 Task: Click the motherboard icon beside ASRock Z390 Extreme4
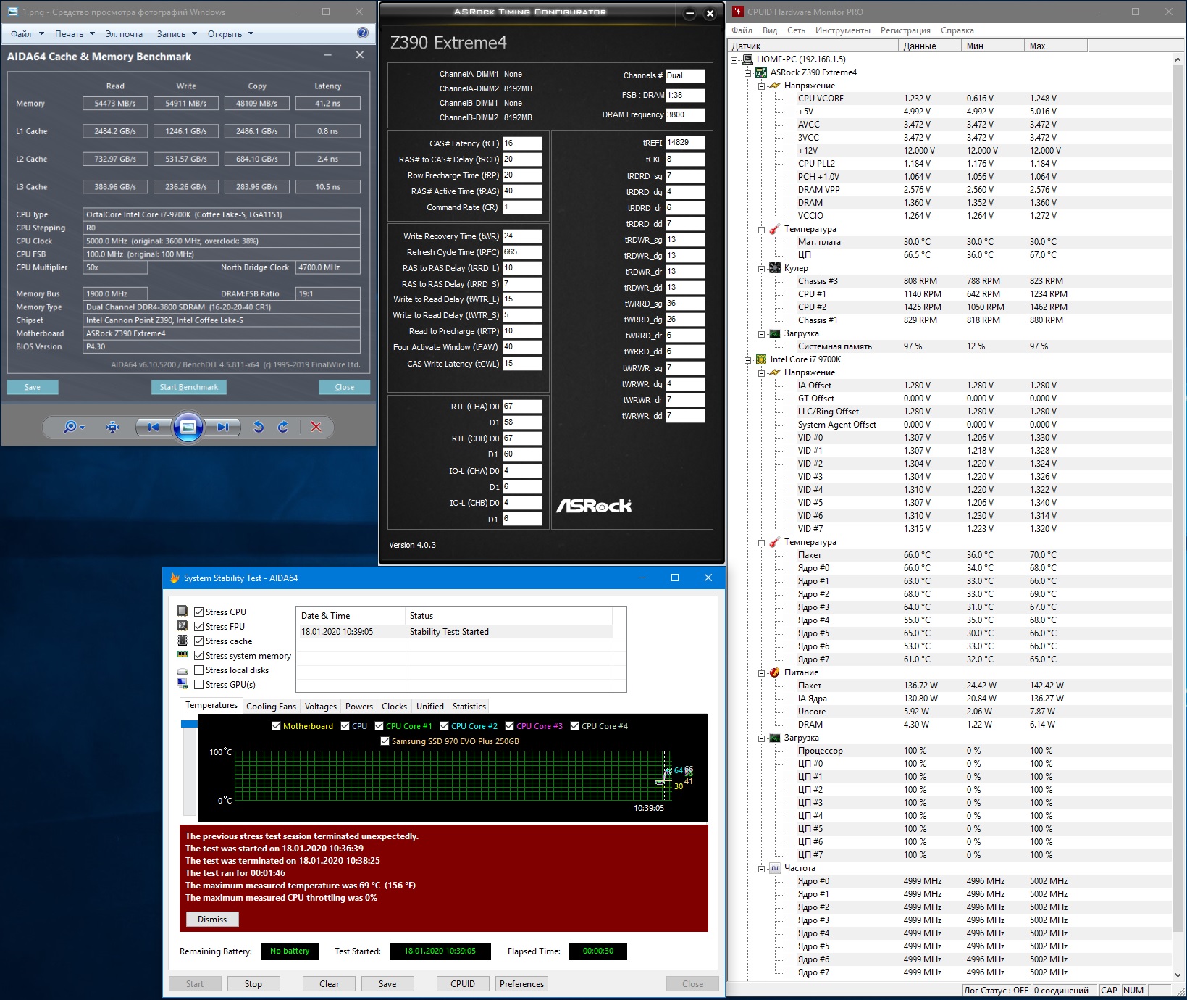pos(761,72)
